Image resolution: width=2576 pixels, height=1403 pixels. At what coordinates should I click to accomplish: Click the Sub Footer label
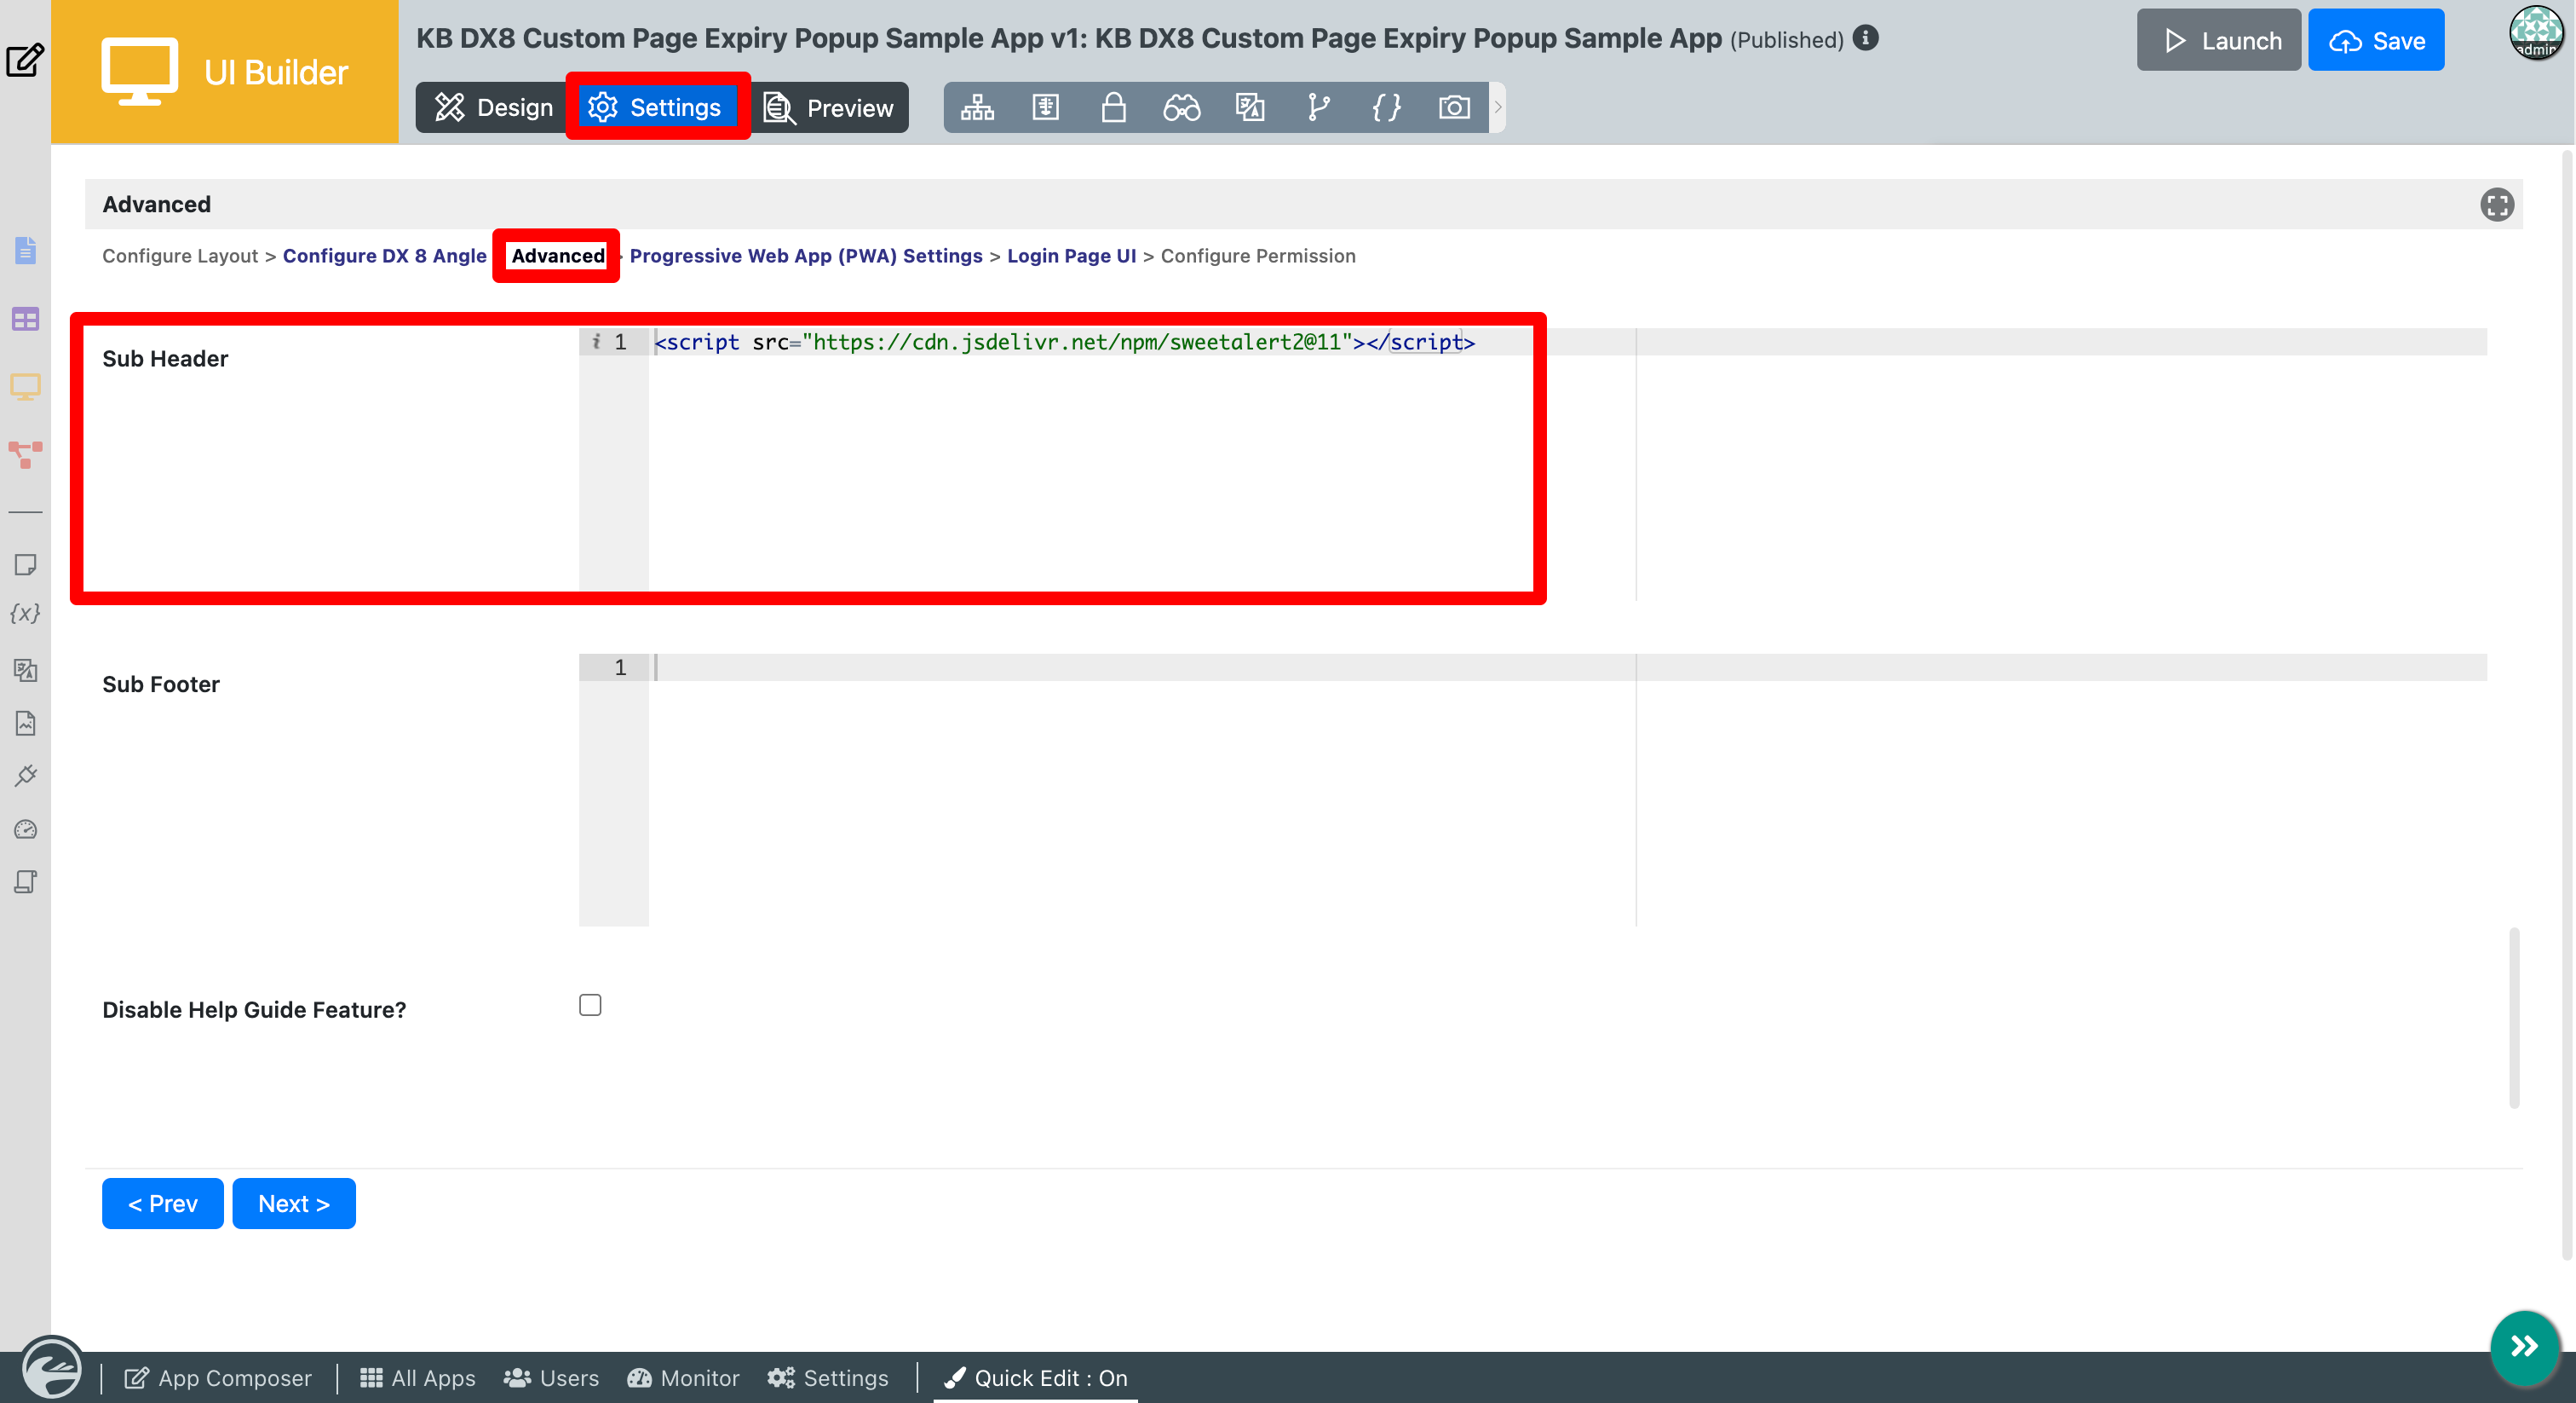161,684
